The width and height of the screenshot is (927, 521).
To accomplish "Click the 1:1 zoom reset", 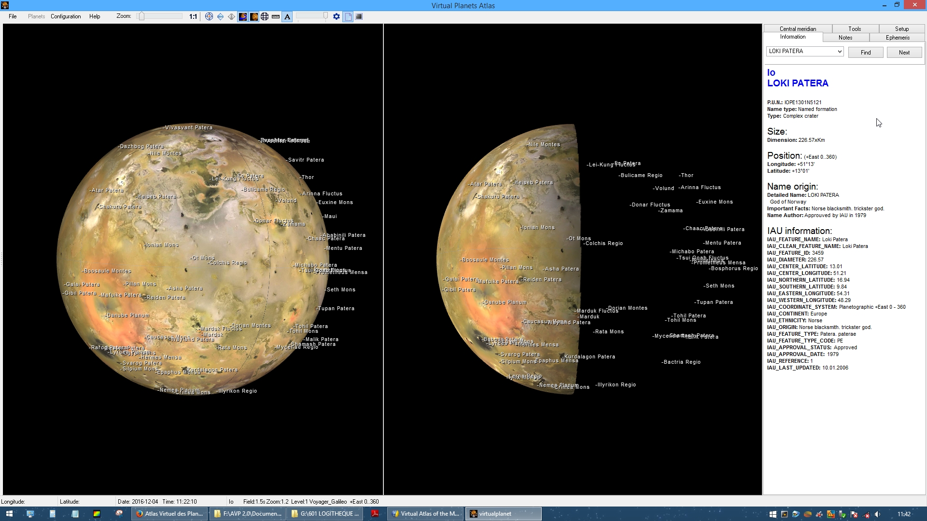I will tap(193, 16).
